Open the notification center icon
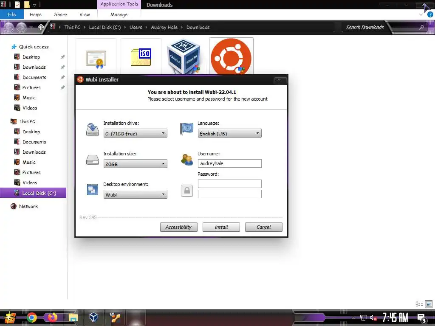This screenshot has width=435, height=326. pyautogui.click(x=421, y=318)
